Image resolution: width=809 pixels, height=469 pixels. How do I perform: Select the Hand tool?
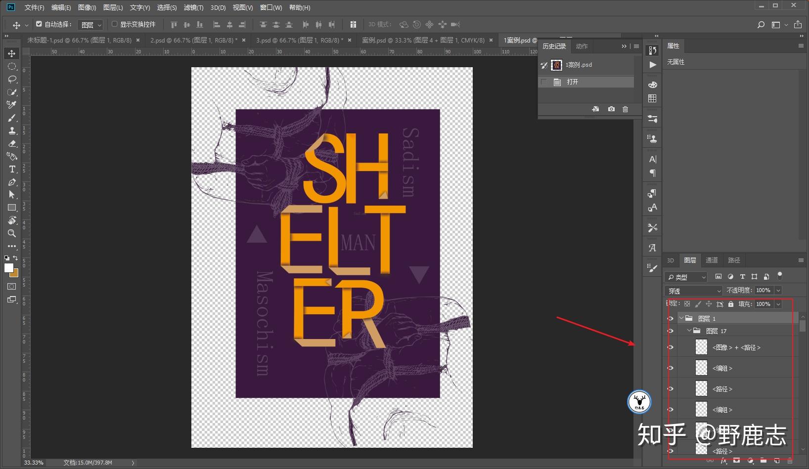pyautogui.click(x=12, y=220)
